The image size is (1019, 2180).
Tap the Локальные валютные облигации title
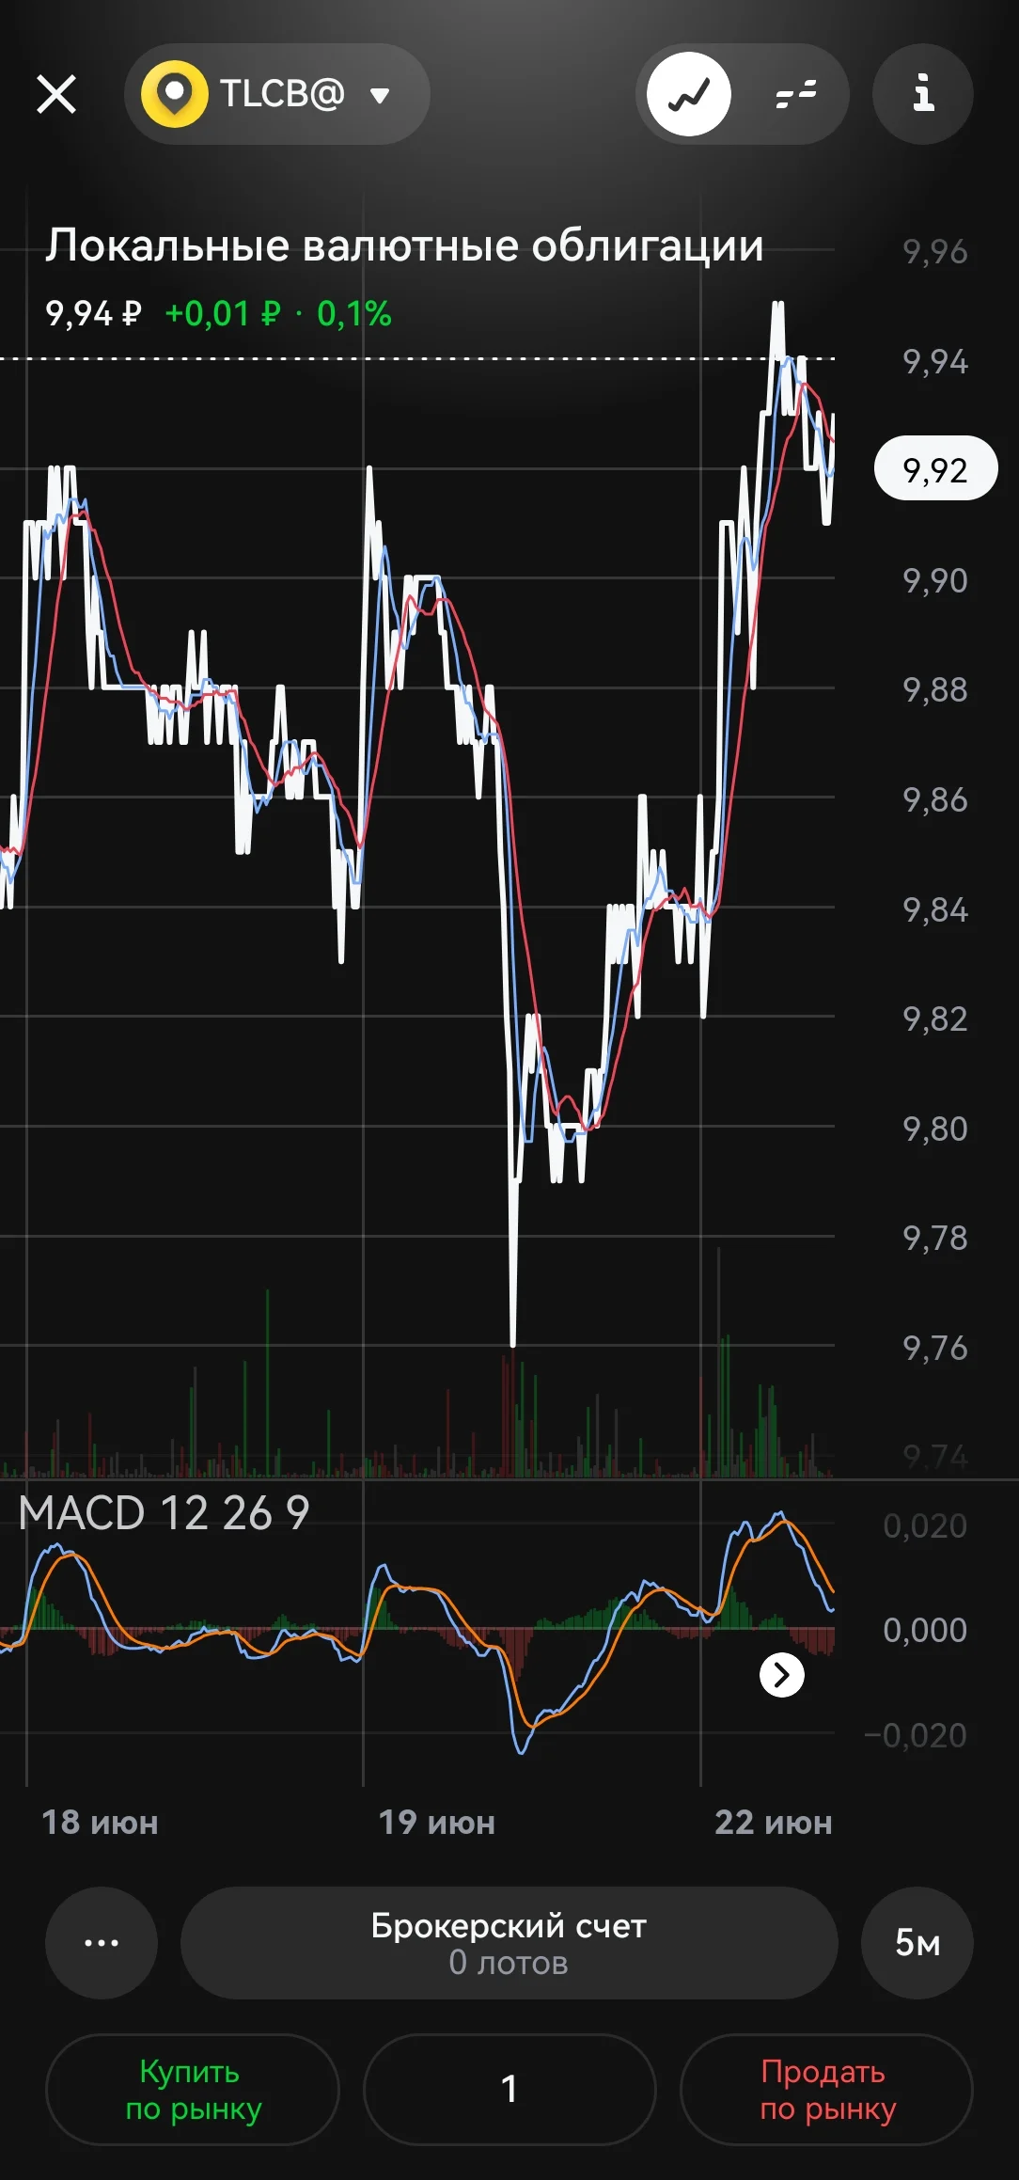click(x=404, y=245)
